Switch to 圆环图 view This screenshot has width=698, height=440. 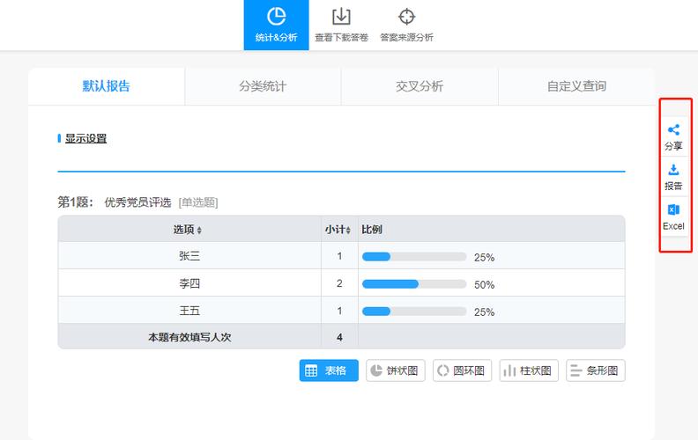click(462, 370)
